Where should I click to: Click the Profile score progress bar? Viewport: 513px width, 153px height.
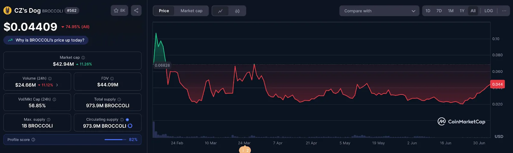point(115,140)
